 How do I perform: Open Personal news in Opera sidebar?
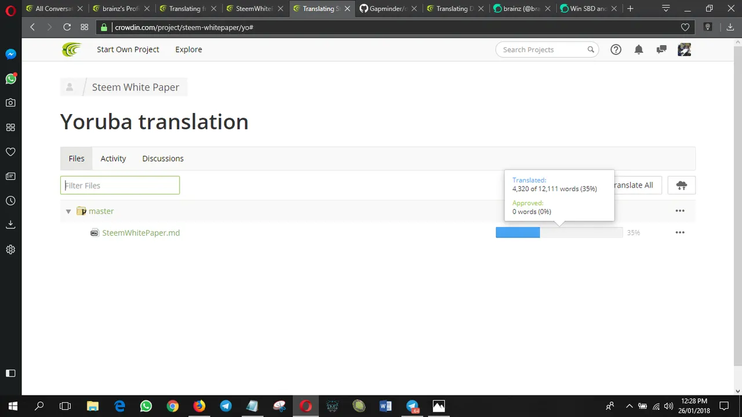click(x=10, y=176)
